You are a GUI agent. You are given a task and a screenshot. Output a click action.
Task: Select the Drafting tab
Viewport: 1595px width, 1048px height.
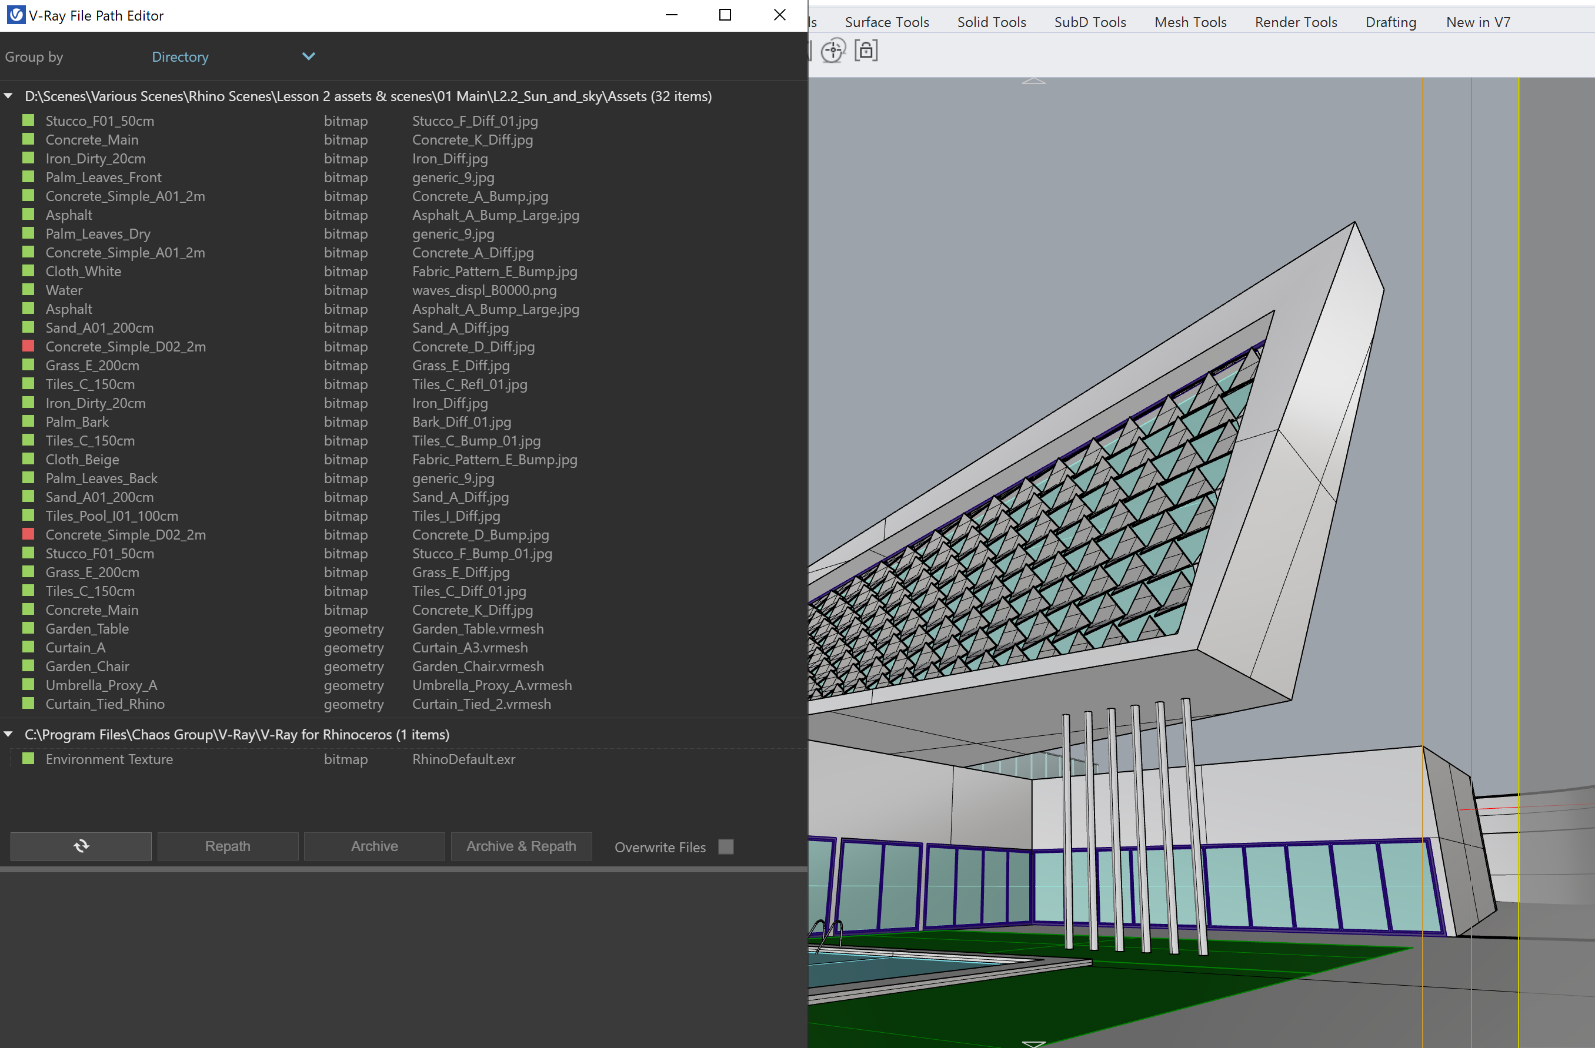(x=1390, y=22)
